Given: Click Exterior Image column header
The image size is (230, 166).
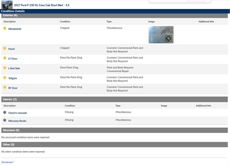Looking at the screenshot, I should (x=152, y=22).
